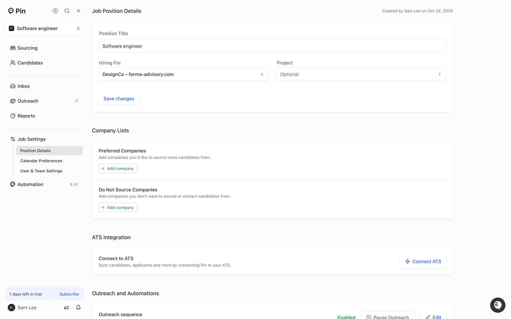Click the pause icon in Pause Outreach
Screen dimensions: 511x319
click(369, 317)
